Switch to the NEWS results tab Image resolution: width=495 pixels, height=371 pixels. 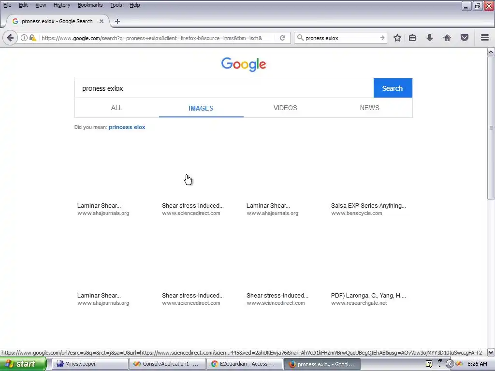click(369, 108)
